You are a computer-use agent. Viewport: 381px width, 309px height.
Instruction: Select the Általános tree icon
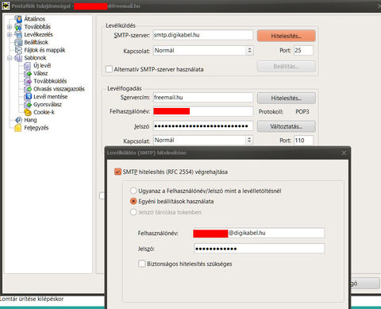click(18, 19)
